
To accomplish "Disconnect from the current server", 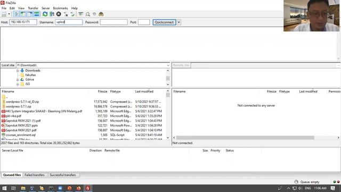I will pyautogui.click(x=66, y=14).
